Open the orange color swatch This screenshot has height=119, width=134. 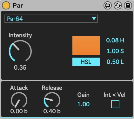[86, 46]
